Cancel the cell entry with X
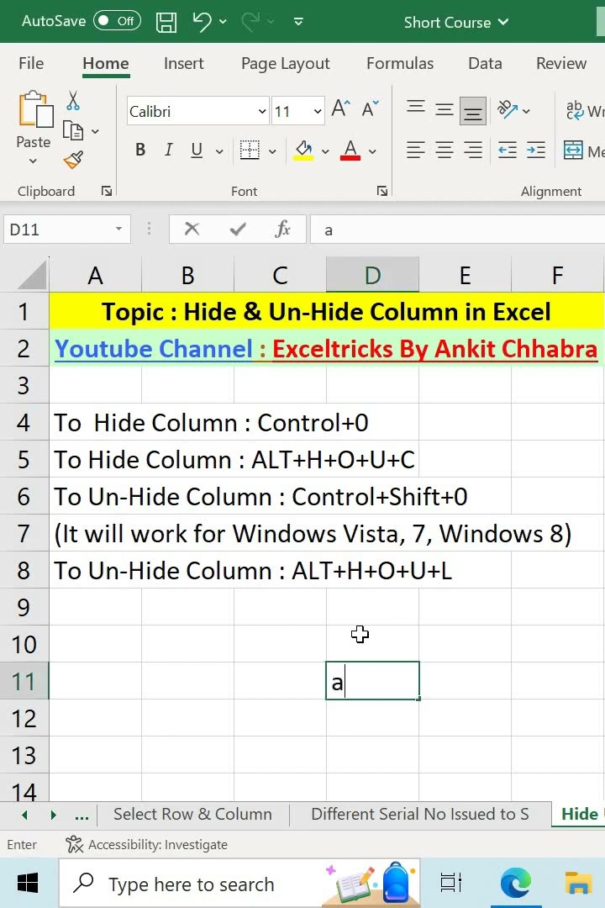This screenshot has width=605, height=908. tap(192, 229)
